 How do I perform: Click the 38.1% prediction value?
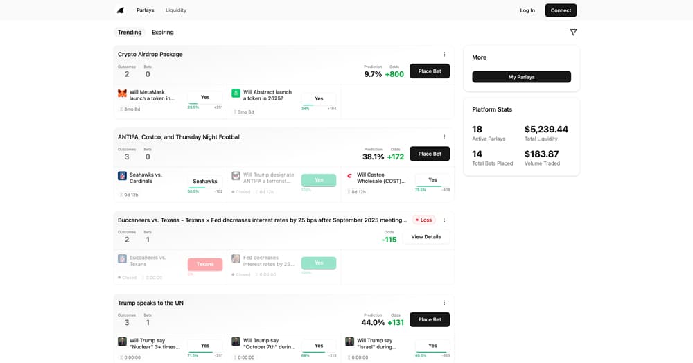(373, 157)
